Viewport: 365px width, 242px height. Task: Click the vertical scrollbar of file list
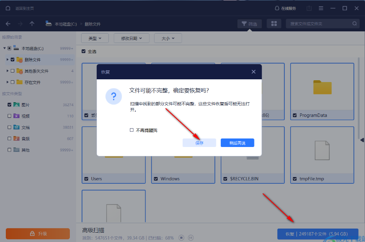pyautogui.click(x=359, y=98)
